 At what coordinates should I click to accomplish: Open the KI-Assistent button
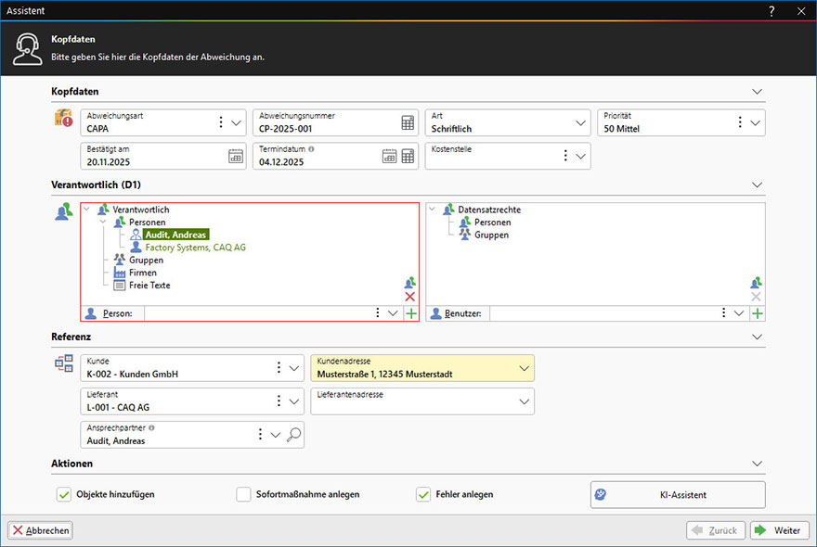coord(678,495)
